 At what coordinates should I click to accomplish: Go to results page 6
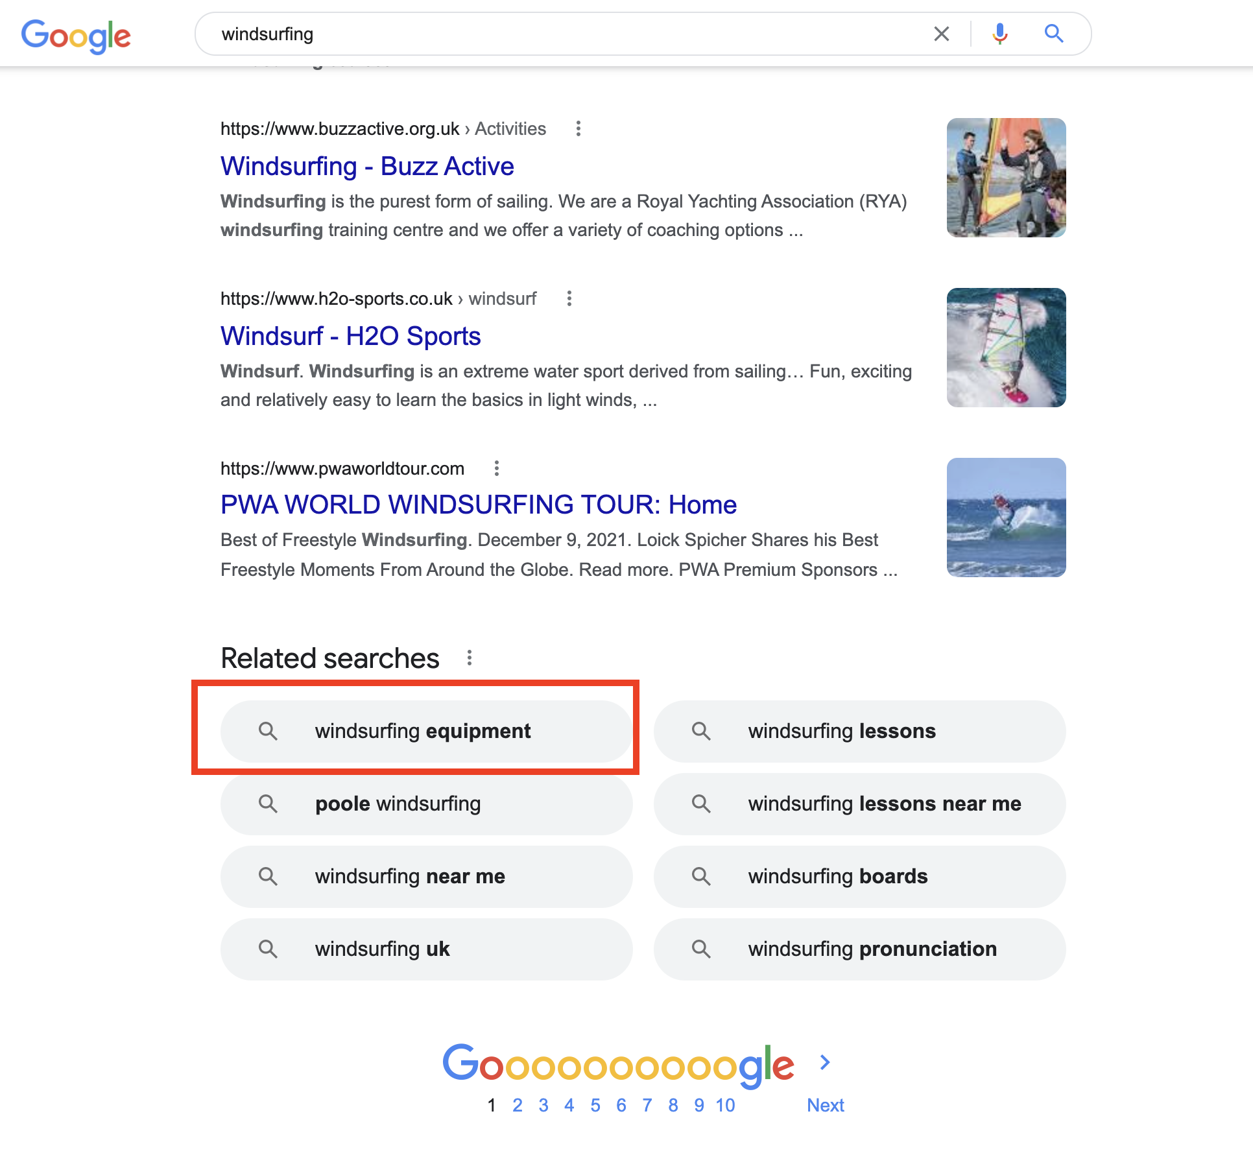tap(621, 1105)
